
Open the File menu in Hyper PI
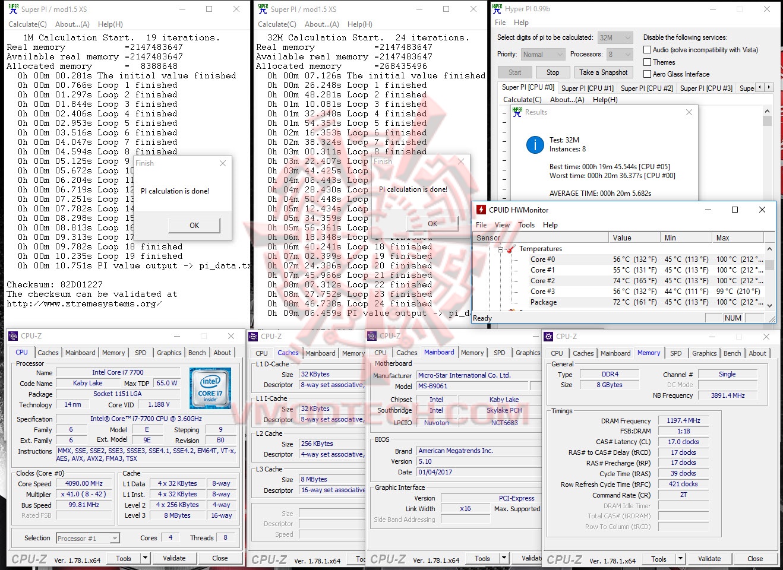[500, 23]
